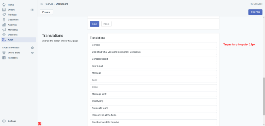
Task: Click the Dashboard breadcrumb text
Action: point(62,4)
